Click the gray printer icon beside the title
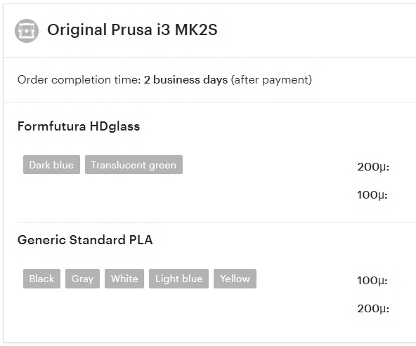 27,31
